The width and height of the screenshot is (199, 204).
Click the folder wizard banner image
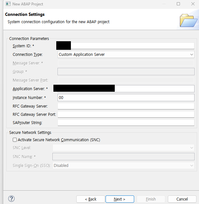click(x=188, y=20)
